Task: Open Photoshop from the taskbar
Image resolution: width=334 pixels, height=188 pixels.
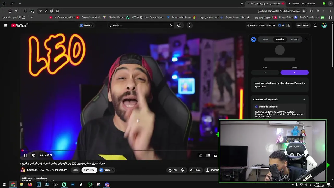Action: (73, 185)
